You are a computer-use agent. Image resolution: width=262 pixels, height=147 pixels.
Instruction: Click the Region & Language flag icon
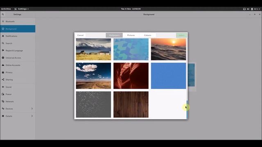[3, 51]
